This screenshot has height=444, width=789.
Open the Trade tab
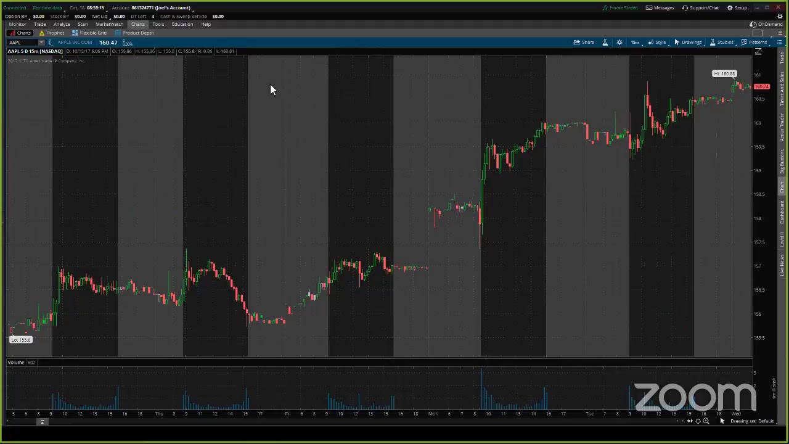[x=40, y=24]
